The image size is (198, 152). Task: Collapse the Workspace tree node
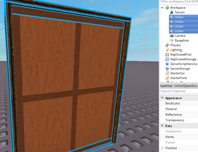(x=163, y=8)
